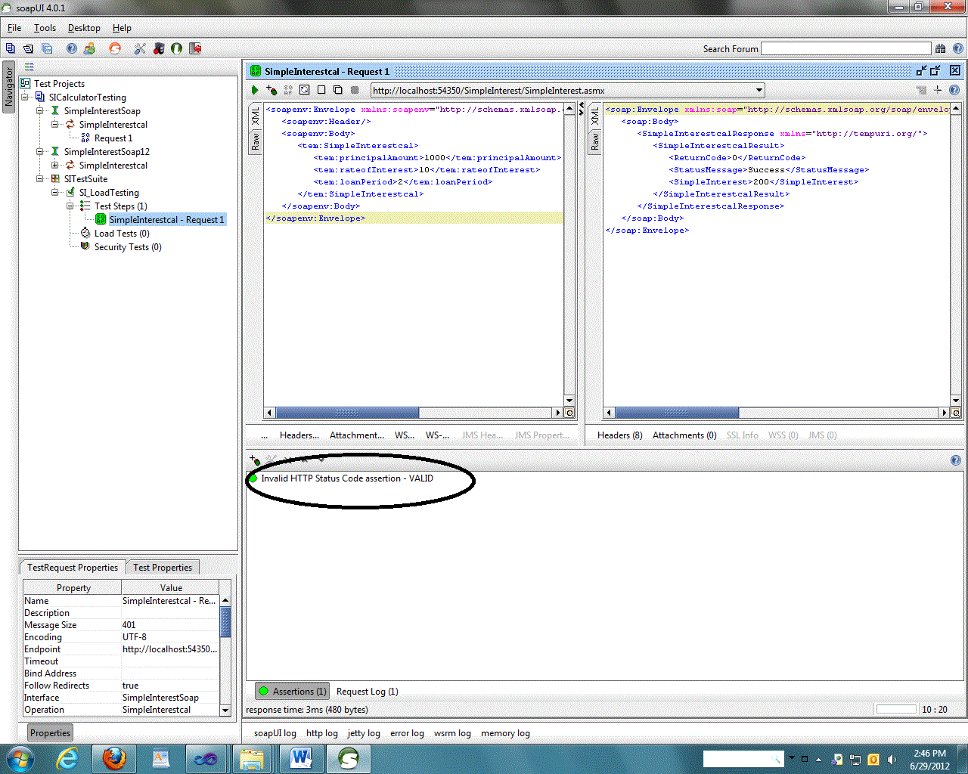Click the vertical Navigator side tab

point(9,87)
